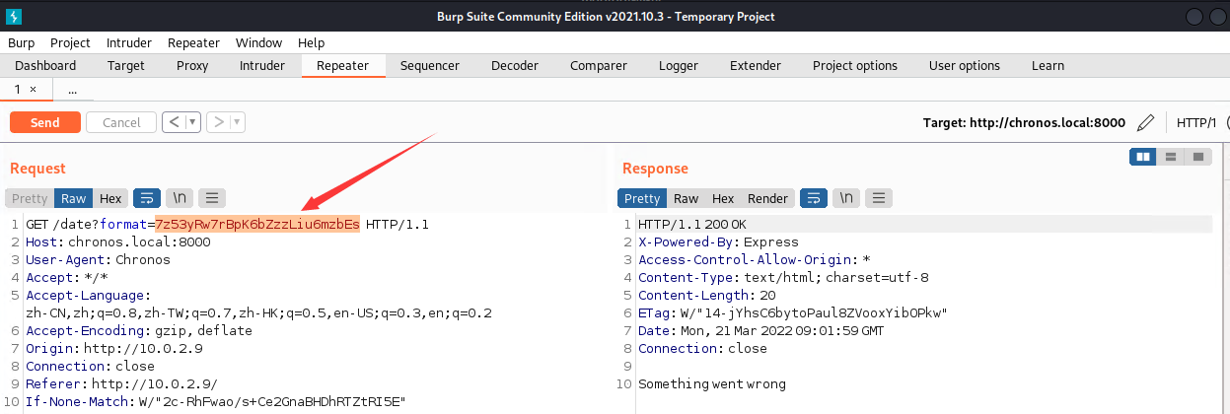Close Repeater tab 1 with the × icon

tap(33, 89)
